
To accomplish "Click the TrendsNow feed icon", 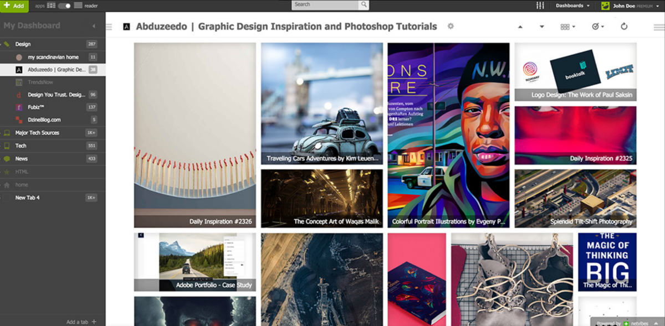I will (x=19, y=82).
